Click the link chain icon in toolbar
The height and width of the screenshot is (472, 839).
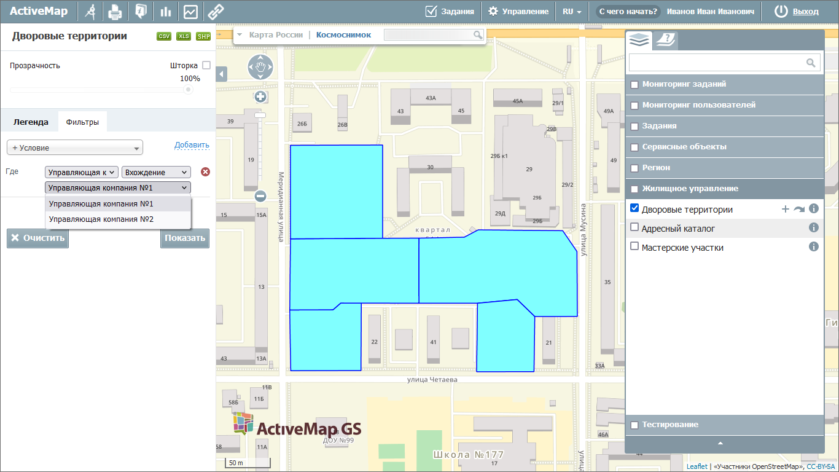(x=216, y=11)
